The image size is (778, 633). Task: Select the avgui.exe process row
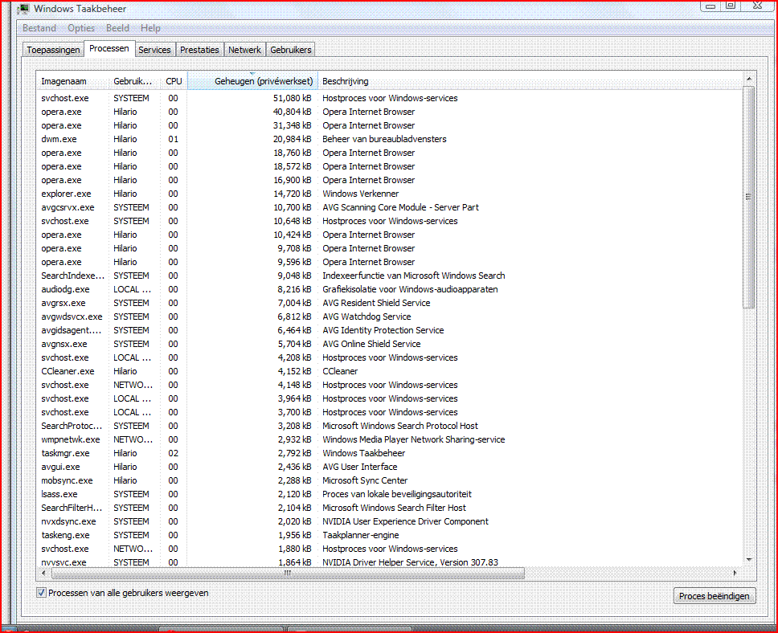click(389, 467)
